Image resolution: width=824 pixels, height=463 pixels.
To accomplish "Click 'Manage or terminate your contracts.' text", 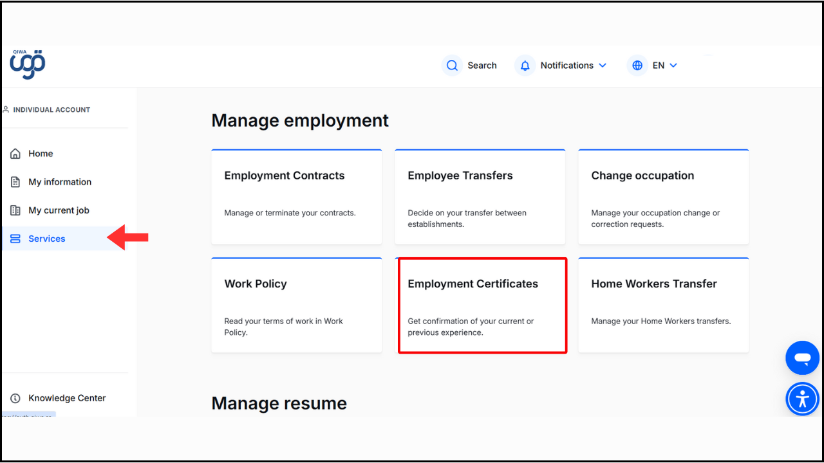I will [290, 213].
